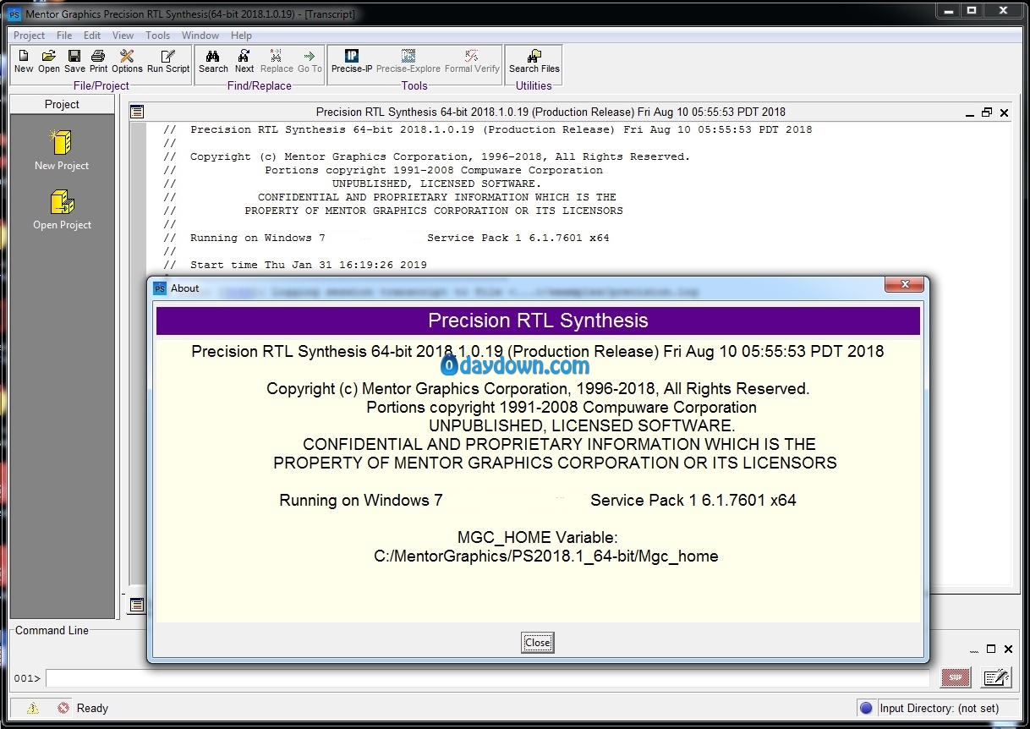Close the About dialog with the X
1030x729 pixels.
904,284
